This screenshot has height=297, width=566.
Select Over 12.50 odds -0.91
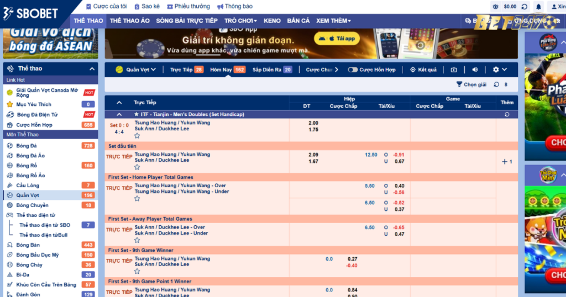(x=399, y=155)
